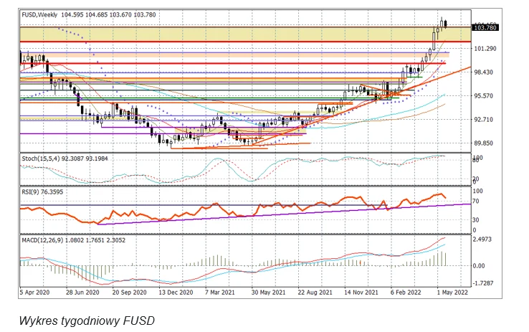Click the 101.290 price axis label
This screenshot has width=529, height=332.
click(x=485, y=49)
